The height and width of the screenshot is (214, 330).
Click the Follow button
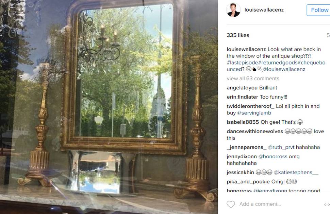pyautogui.click(x=318, y=10)
